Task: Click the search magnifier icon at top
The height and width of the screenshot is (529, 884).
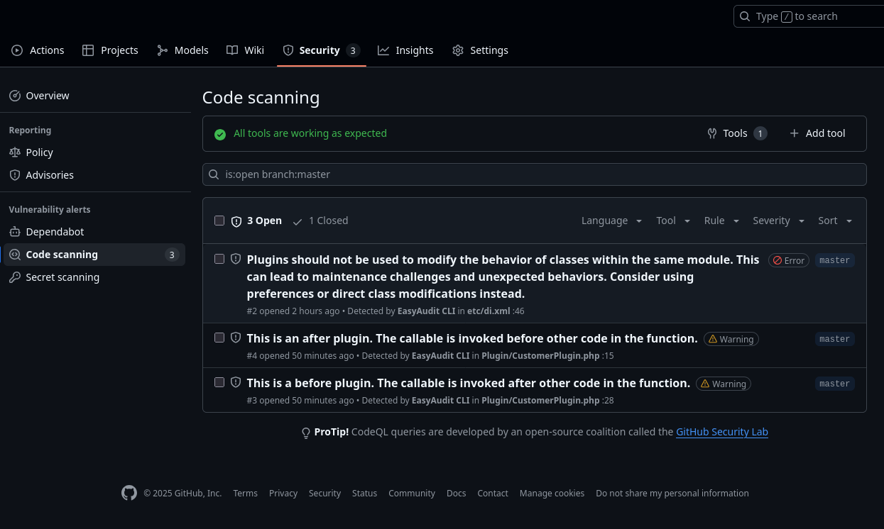Action: (x=745, y=16)
